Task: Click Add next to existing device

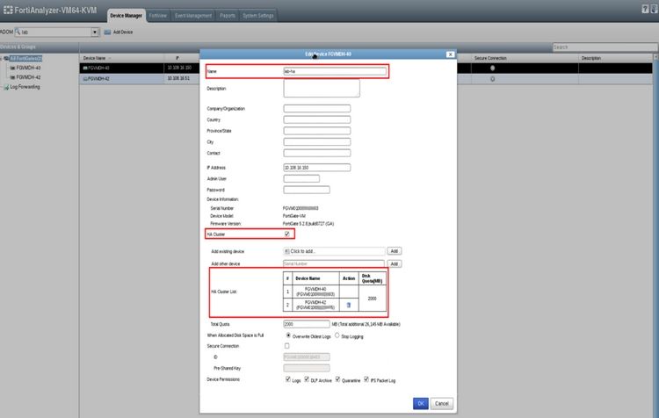Action: 395,251
